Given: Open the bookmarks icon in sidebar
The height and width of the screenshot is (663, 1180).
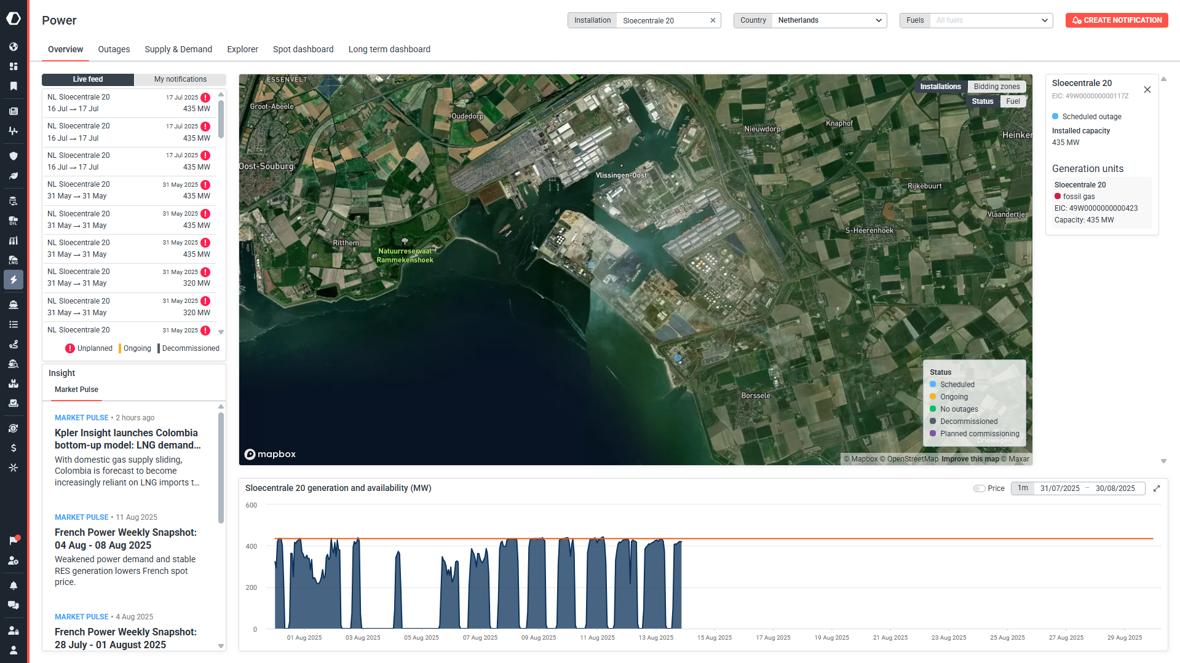Looking at the screenshot, I should tap(14, 86).
